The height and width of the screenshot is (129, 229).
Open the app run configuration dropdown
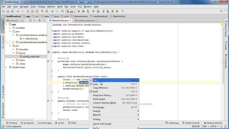(71, 11)
